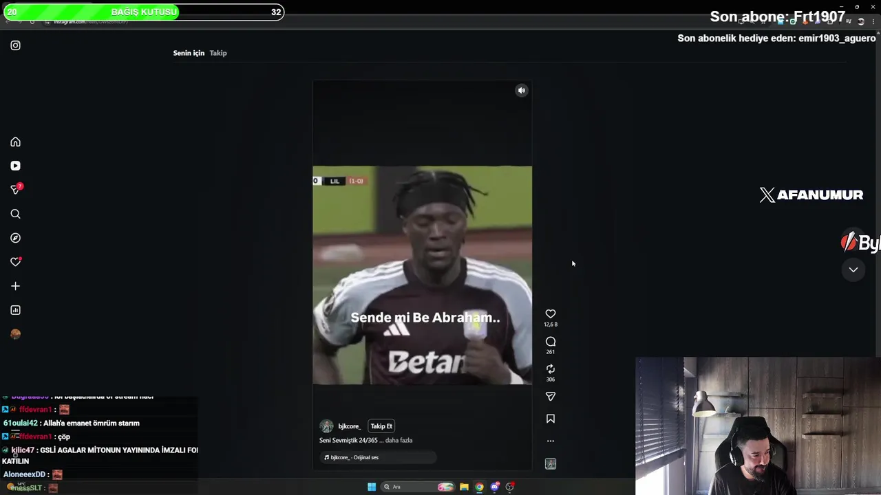The height and width of the screenshot is (495, 881).
Task: Open the reel's three-dot more options
Action: click(551, 441)
